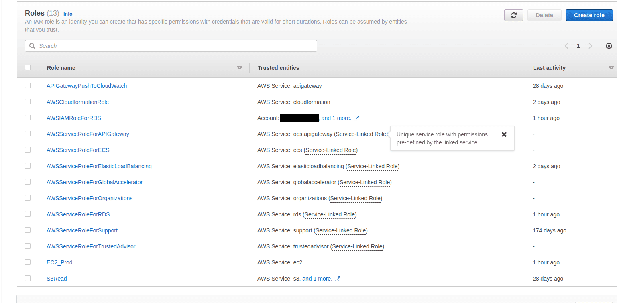Open the AWSServiceRoleForElasticLoadBalancing link
This screenshot has width=617, height=303.
99,166
